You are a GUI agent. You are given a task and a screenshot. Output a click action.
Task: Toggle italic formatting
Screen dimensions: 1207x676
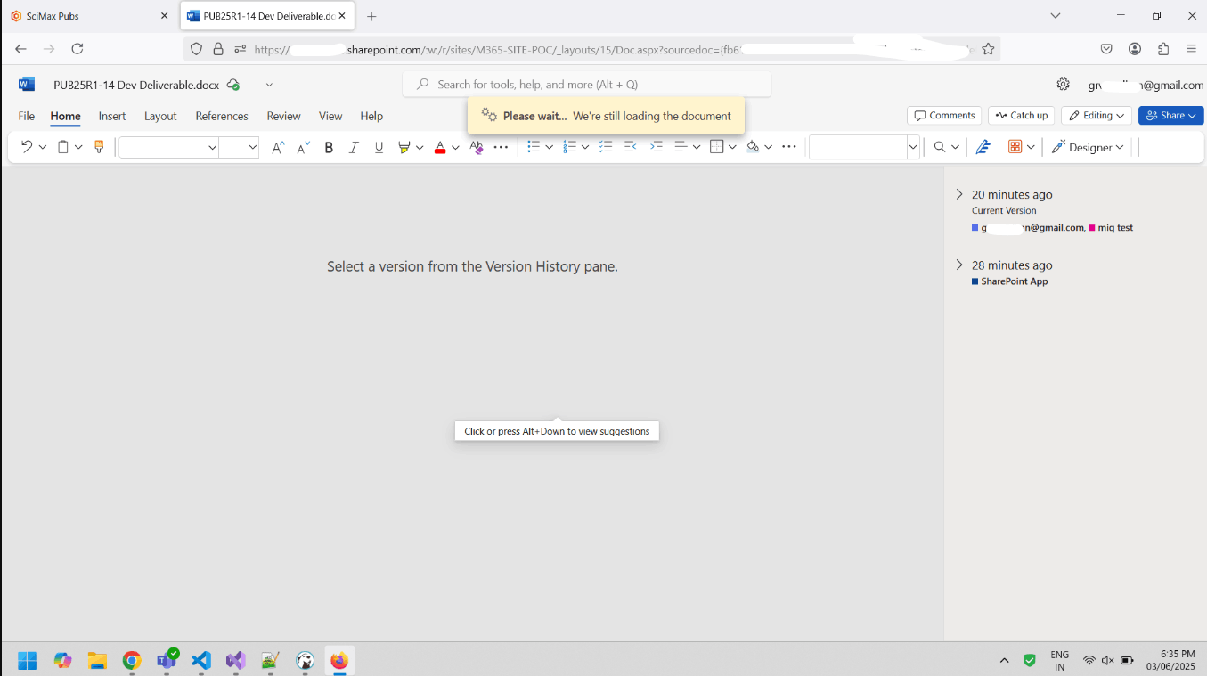(x=354, y=146)
